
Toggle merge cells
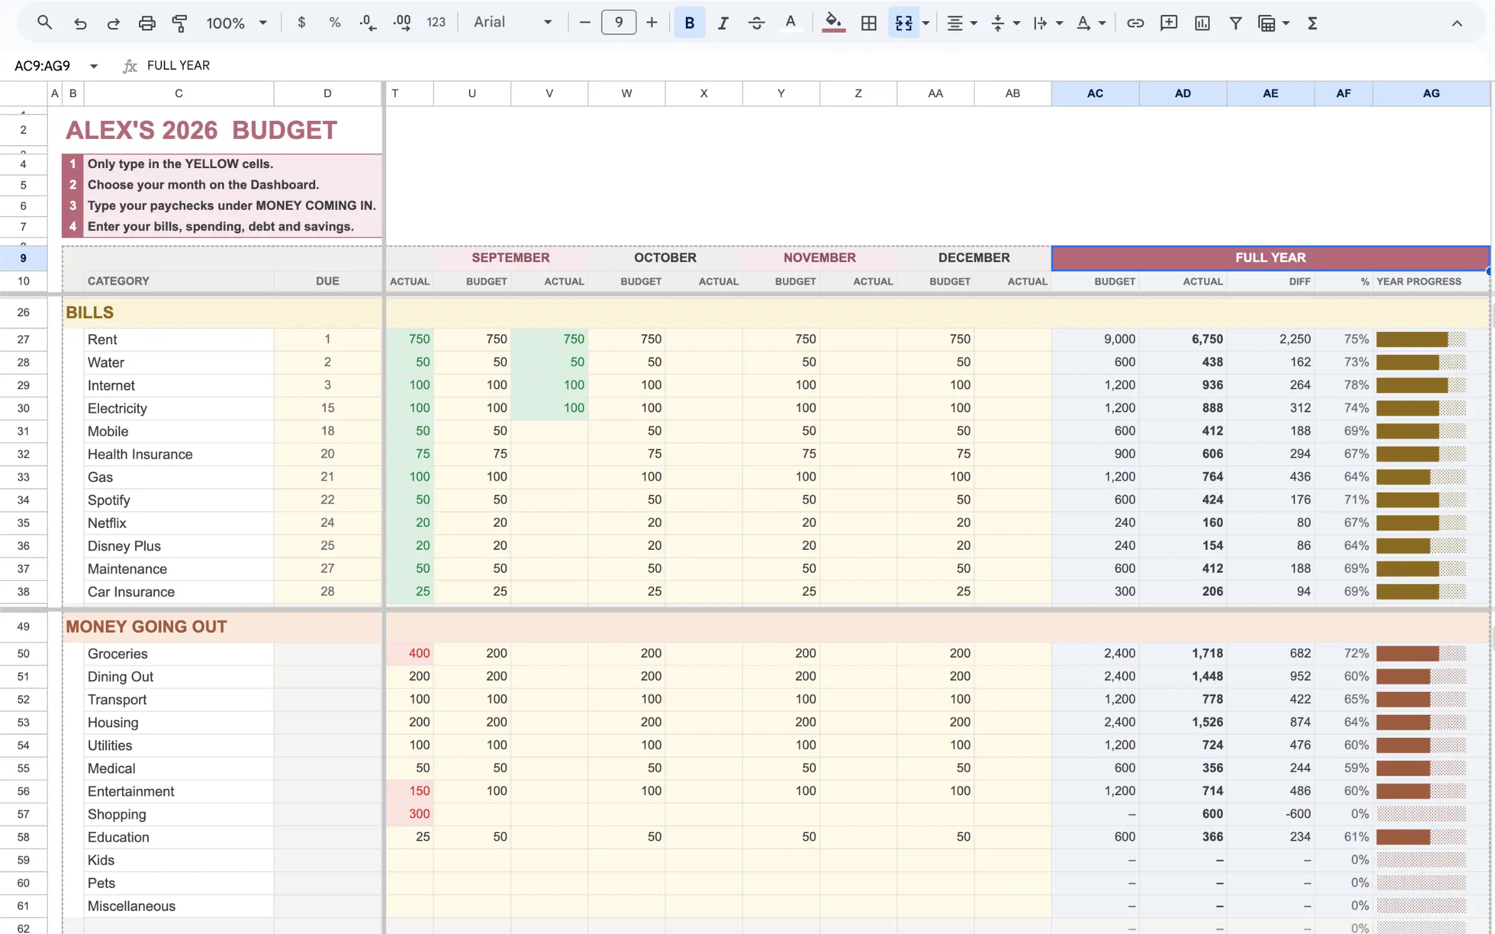[x=904, y=23]
